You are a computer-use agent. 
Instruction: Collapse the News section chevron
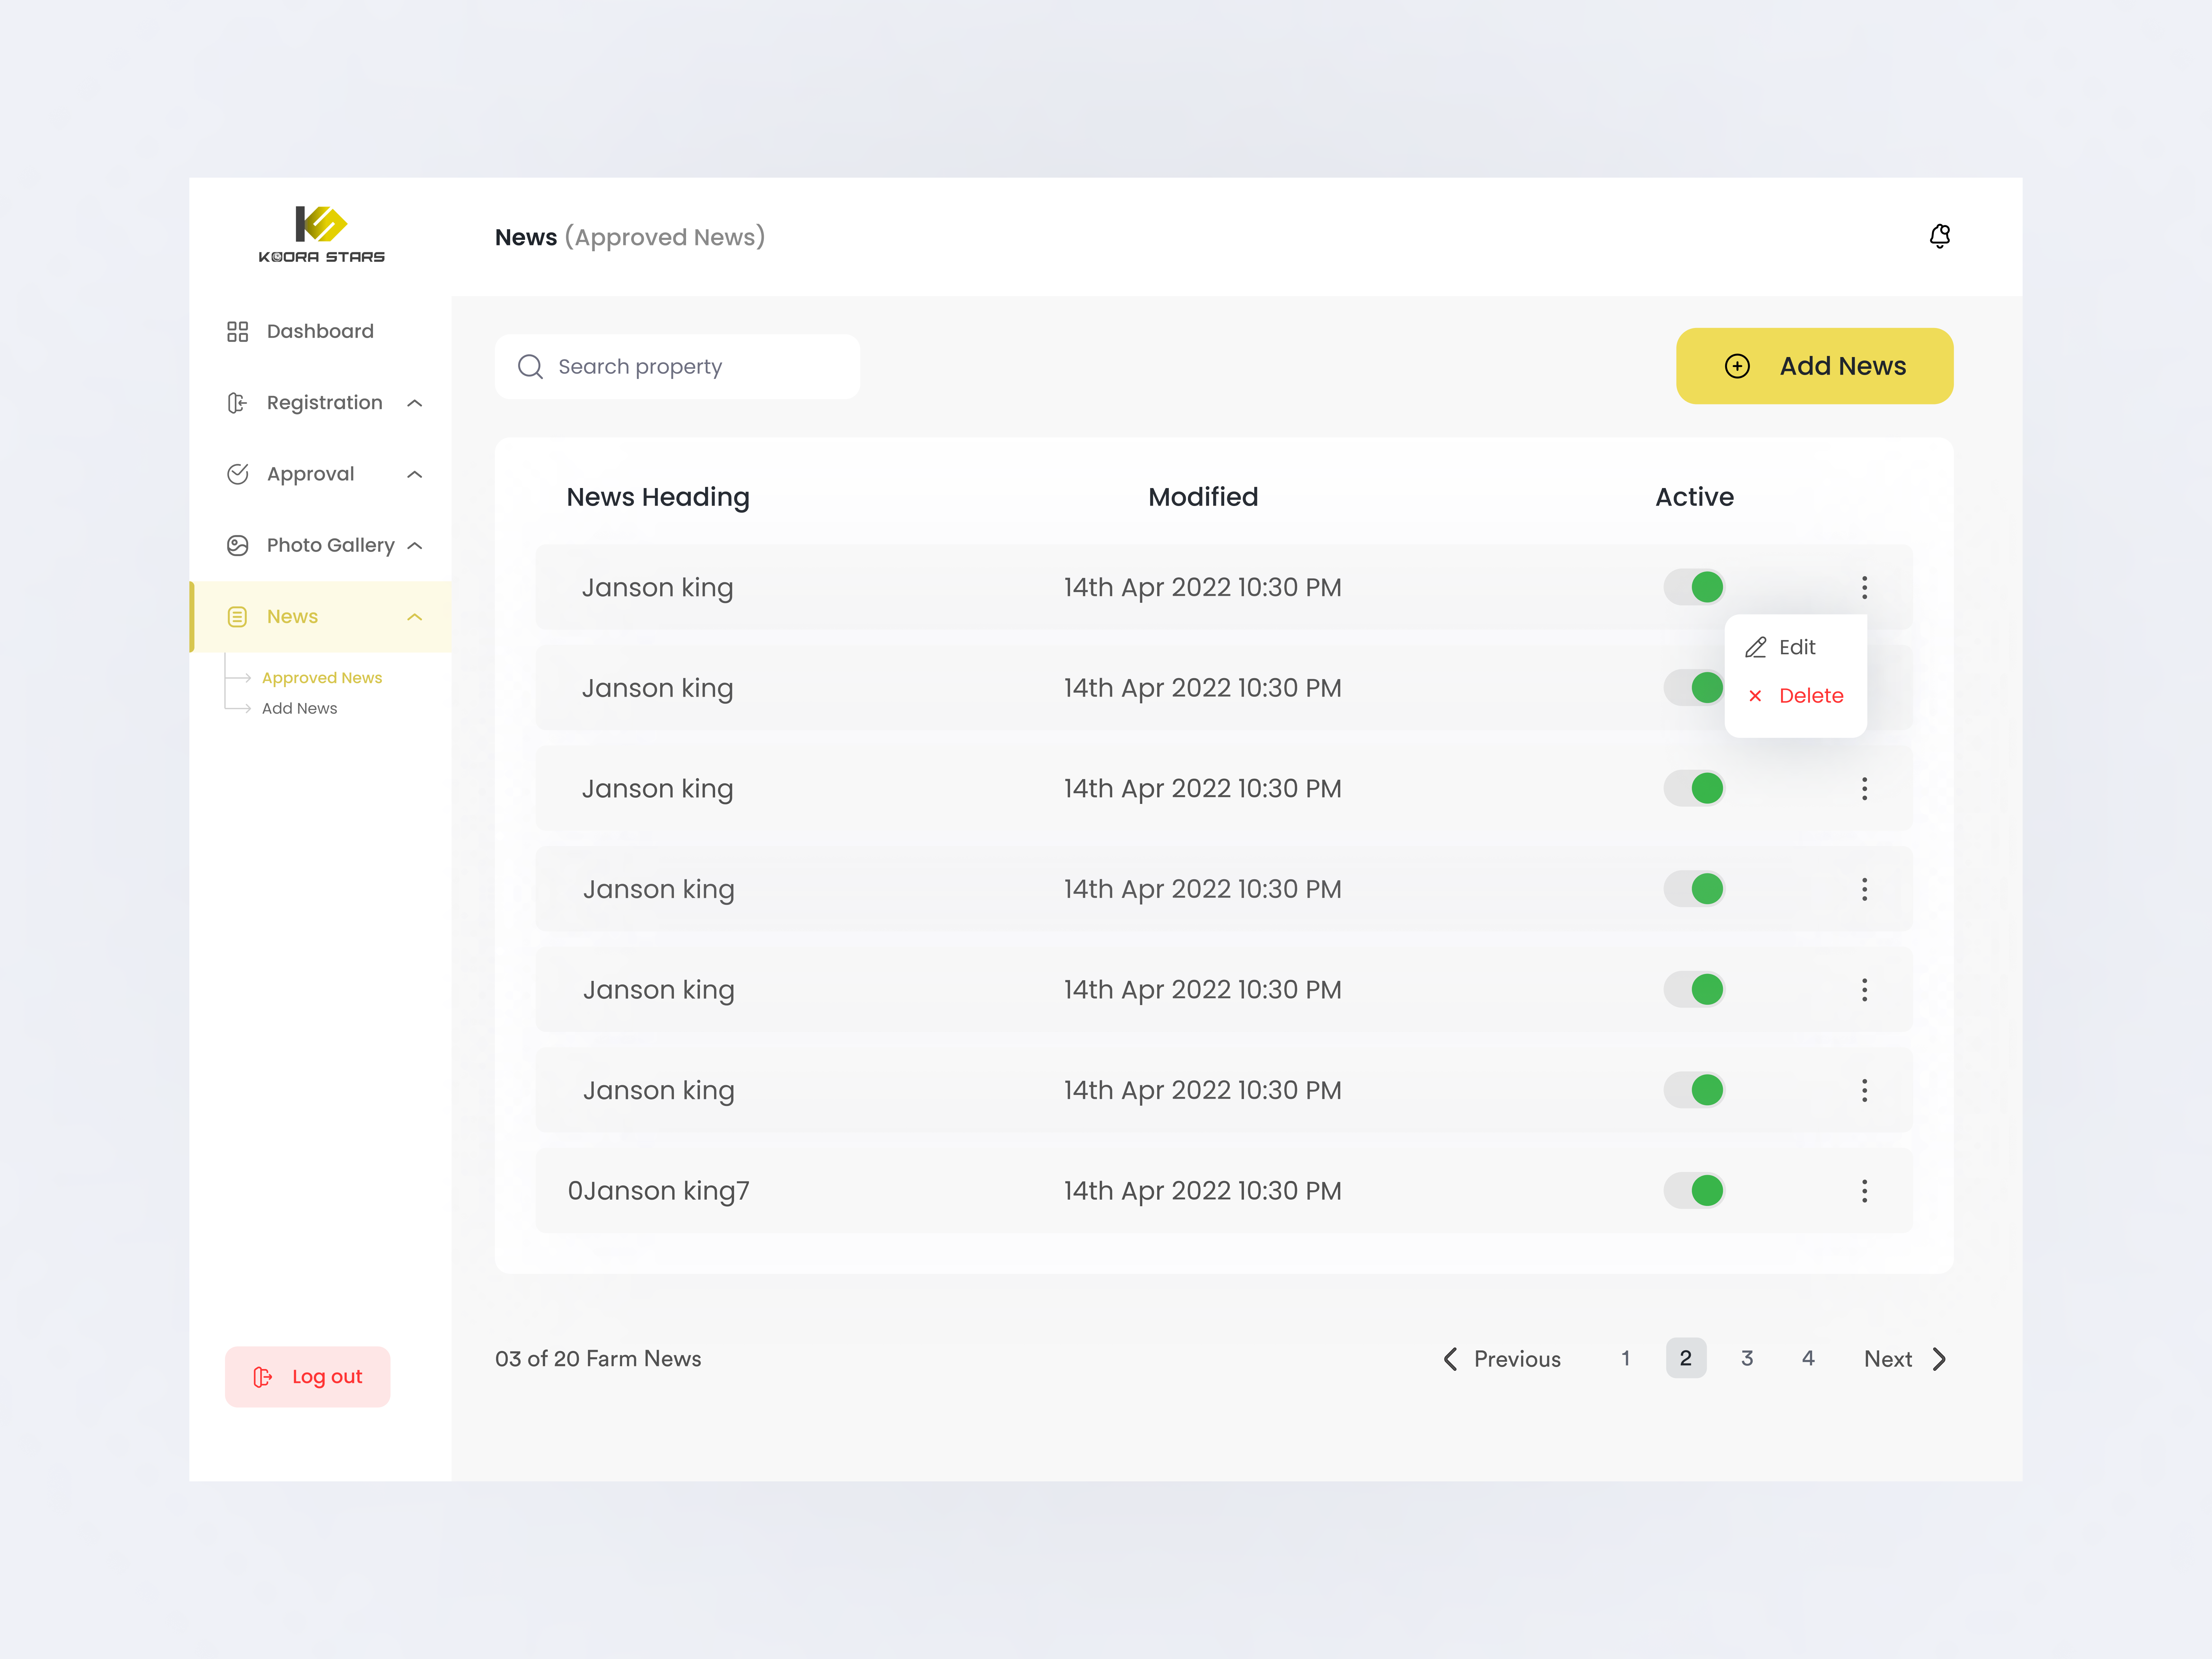coord(415,617)
